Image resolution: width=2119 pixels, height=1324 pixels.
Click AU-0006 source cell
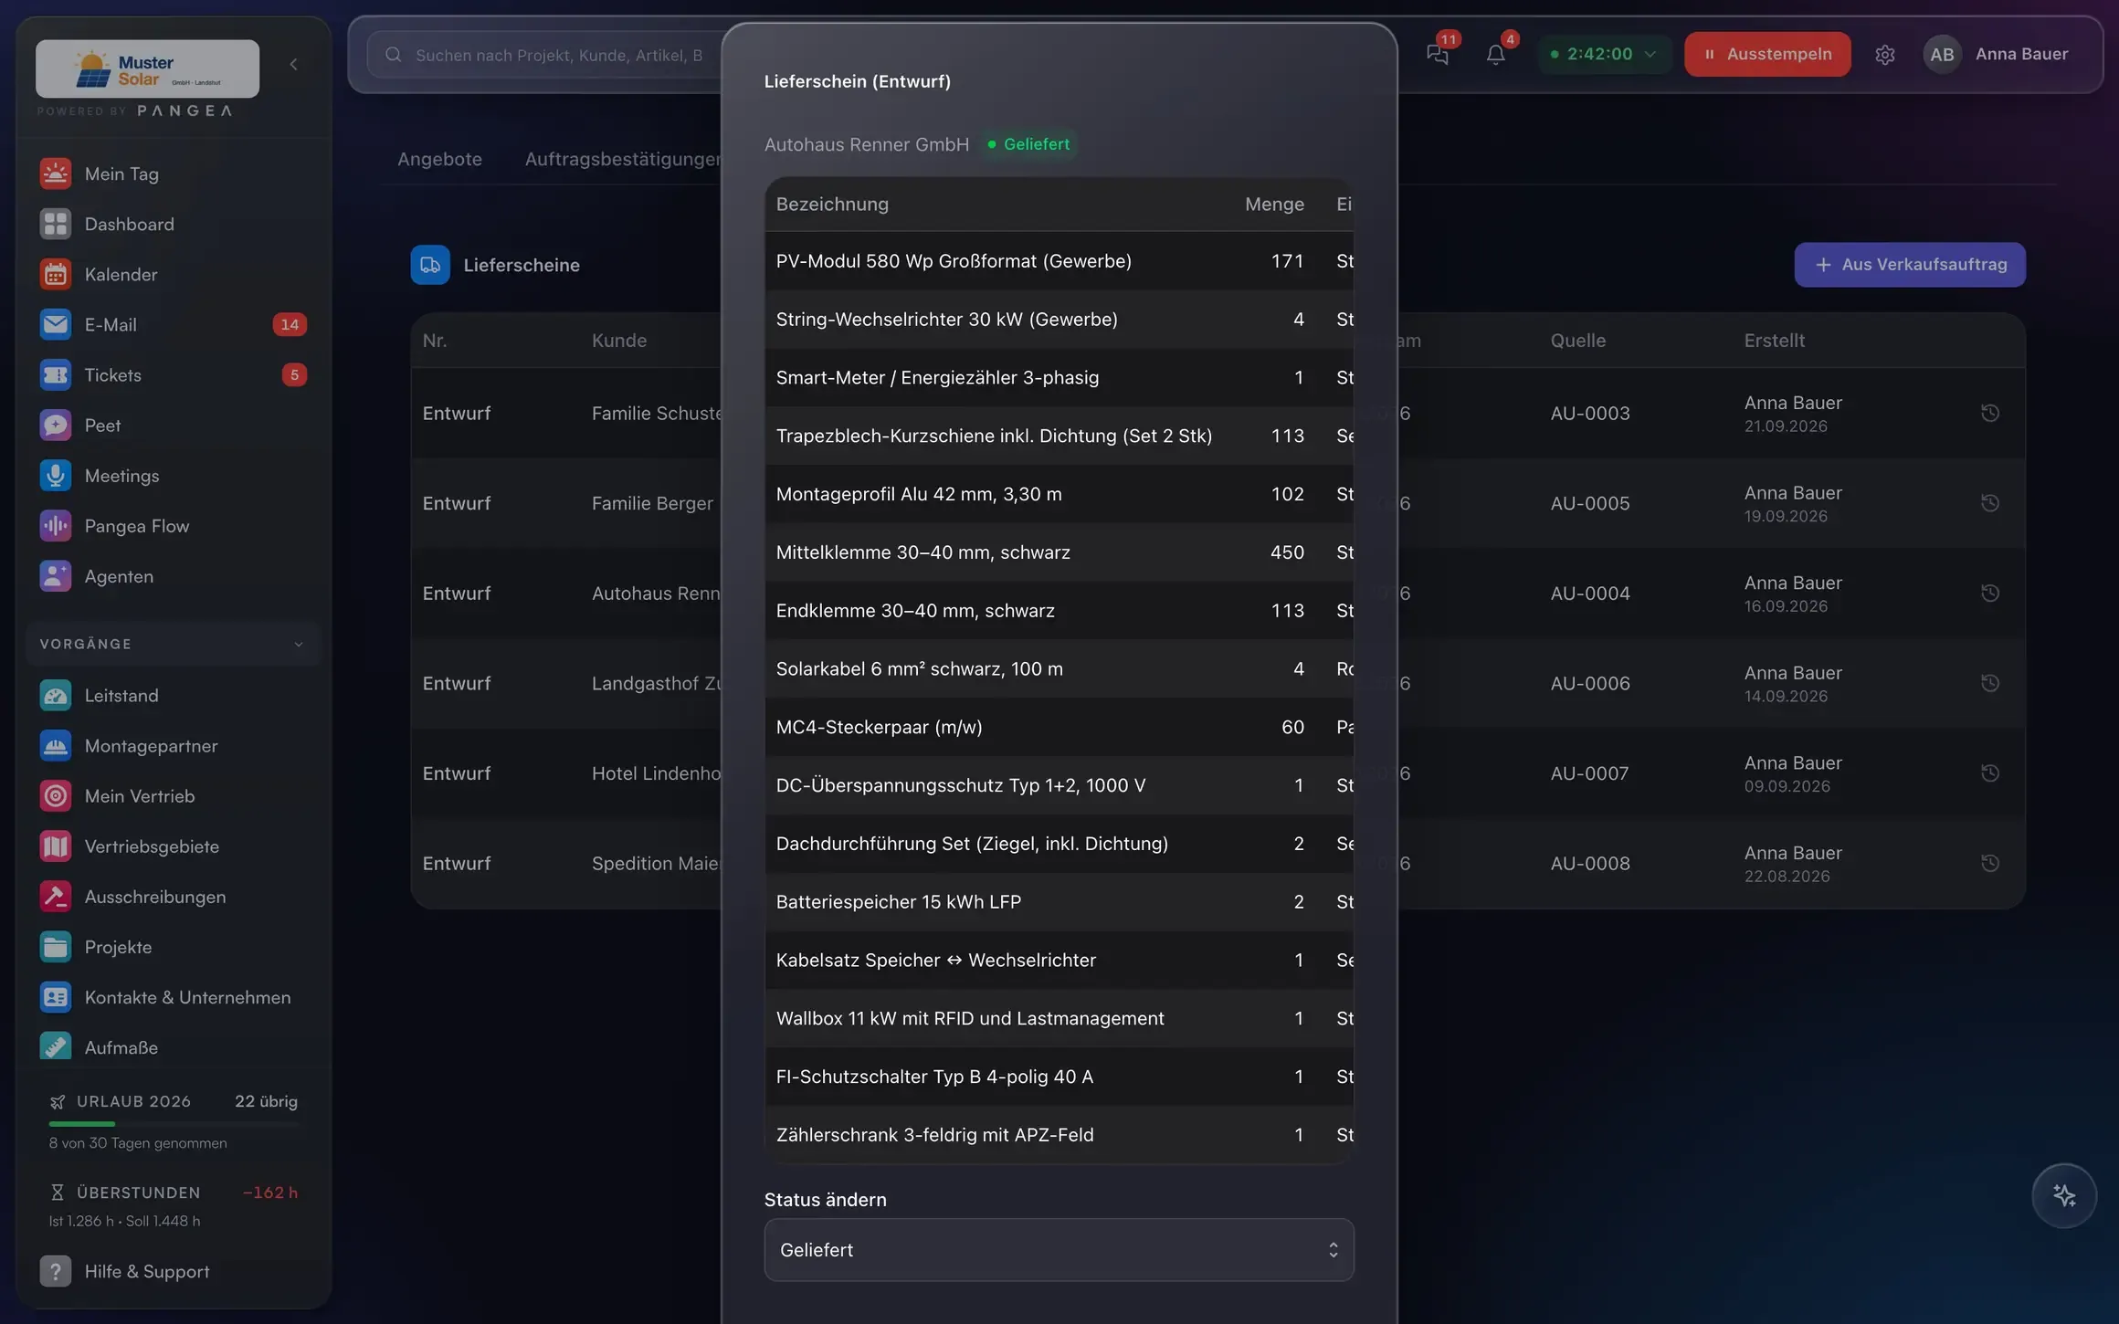1589,683
